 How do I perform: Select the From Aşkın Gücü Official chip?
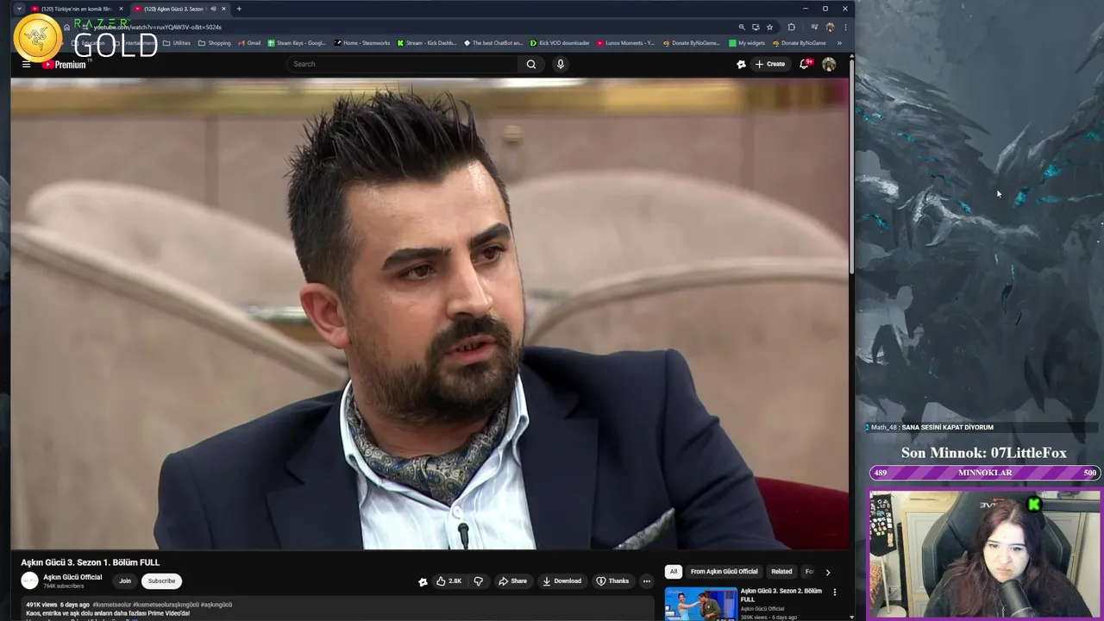click(724, 572)
